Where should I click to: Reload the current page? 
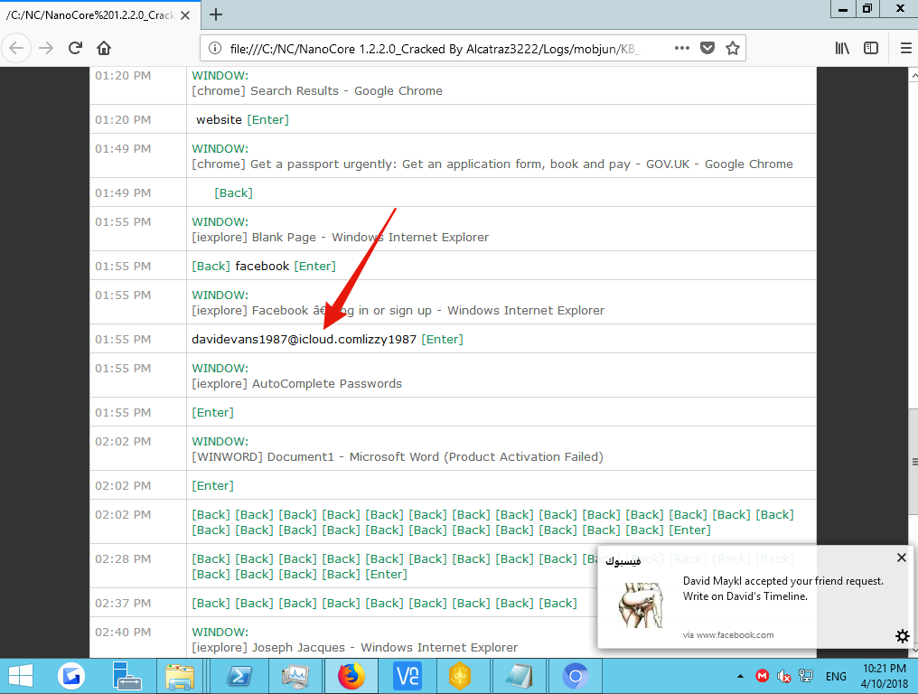point(75,48)
